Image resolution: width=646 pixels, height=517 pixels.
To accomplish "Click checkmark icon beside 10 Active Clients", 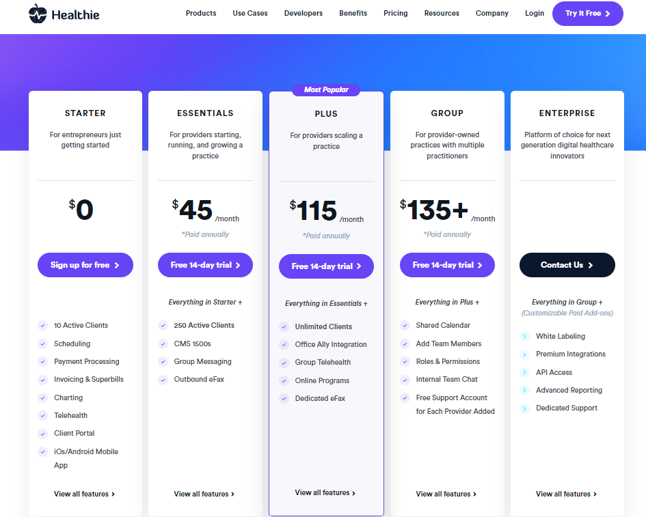I will (42, 326).
